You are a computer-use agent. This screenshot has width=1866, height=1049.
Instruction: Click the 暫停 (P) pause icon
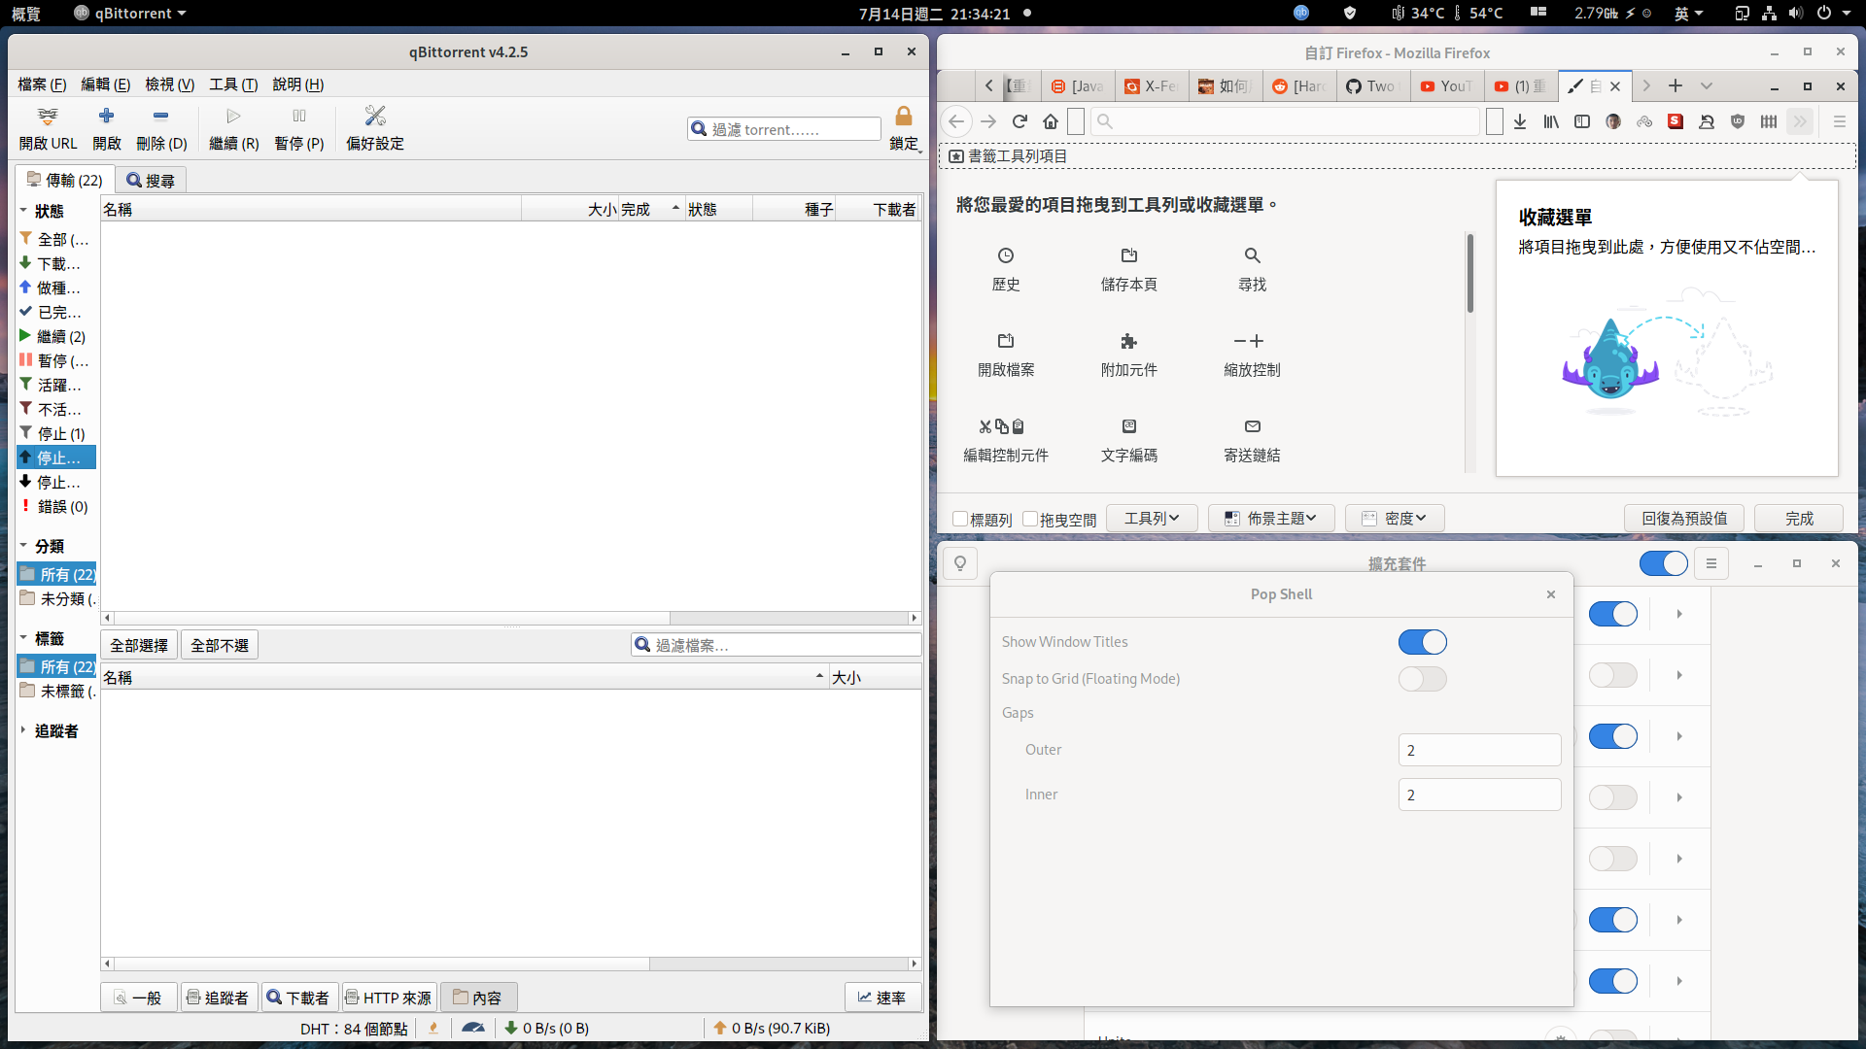coord(299,116)
